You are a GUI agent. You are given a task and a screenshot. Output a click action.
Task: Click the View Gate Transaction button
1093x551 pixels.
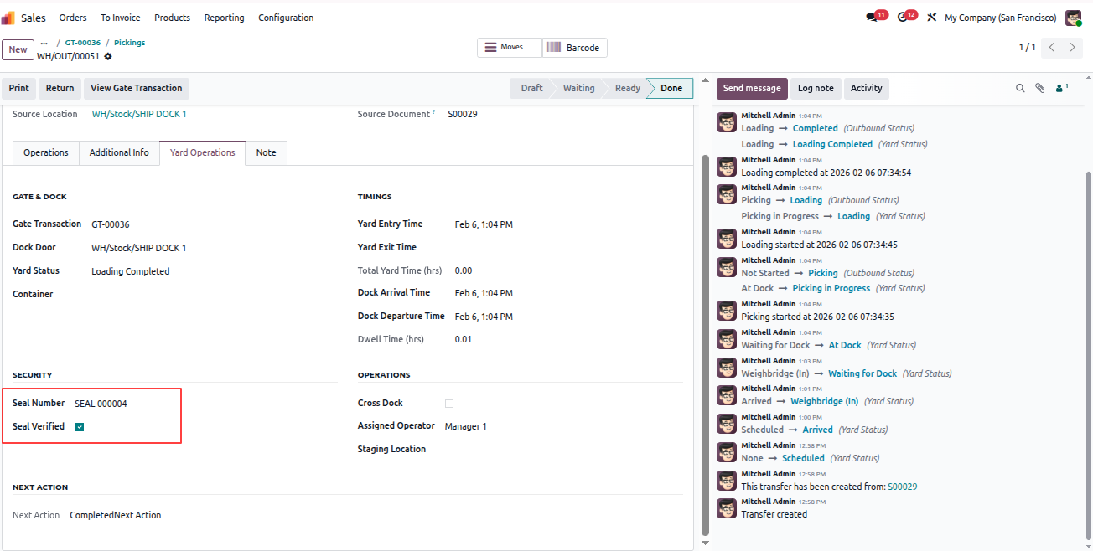[x=137, y=88]
